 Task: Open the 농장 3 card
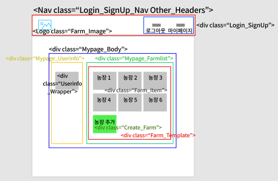click(x=155, y=81)
